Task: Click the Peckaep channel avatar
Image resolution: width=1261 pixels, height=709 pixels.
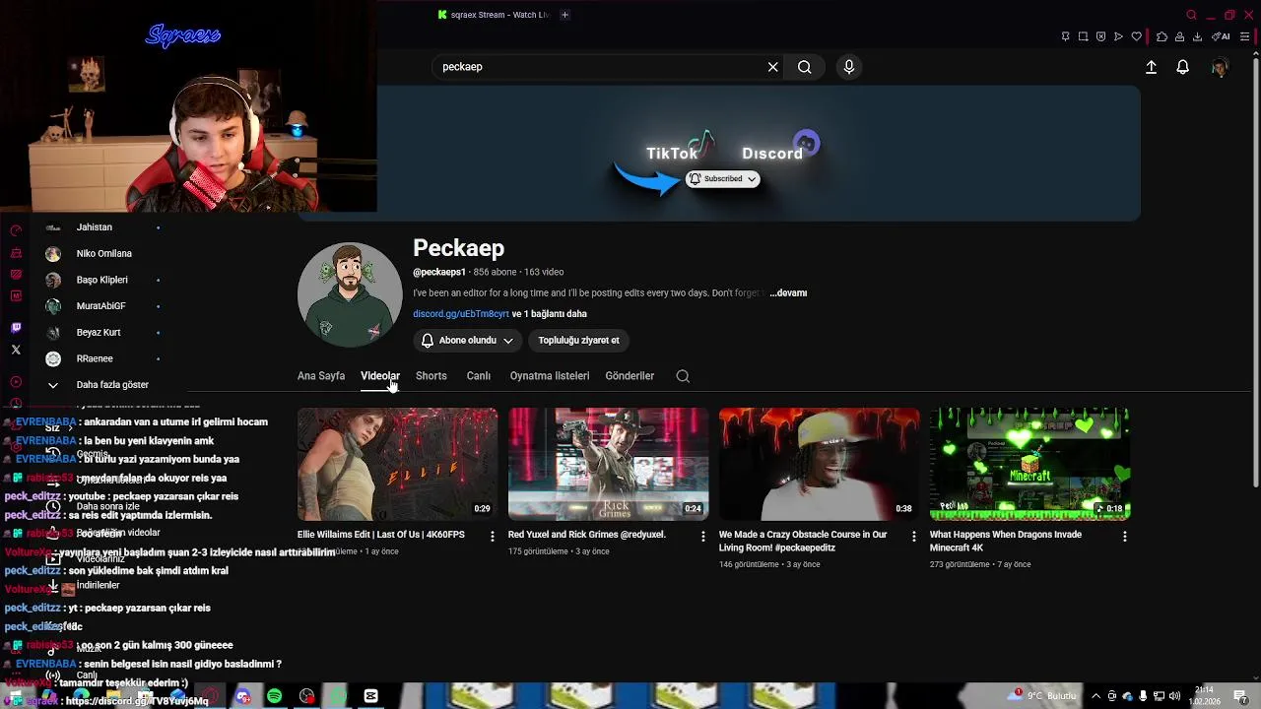Action: click(x=350, y=294)
